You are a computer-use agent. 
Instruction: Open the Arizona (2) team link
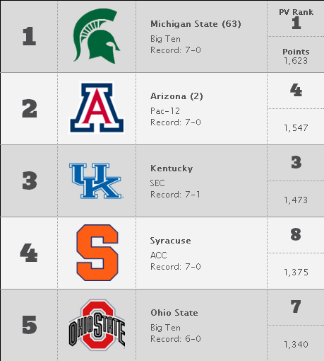click(x=176, y=96)
